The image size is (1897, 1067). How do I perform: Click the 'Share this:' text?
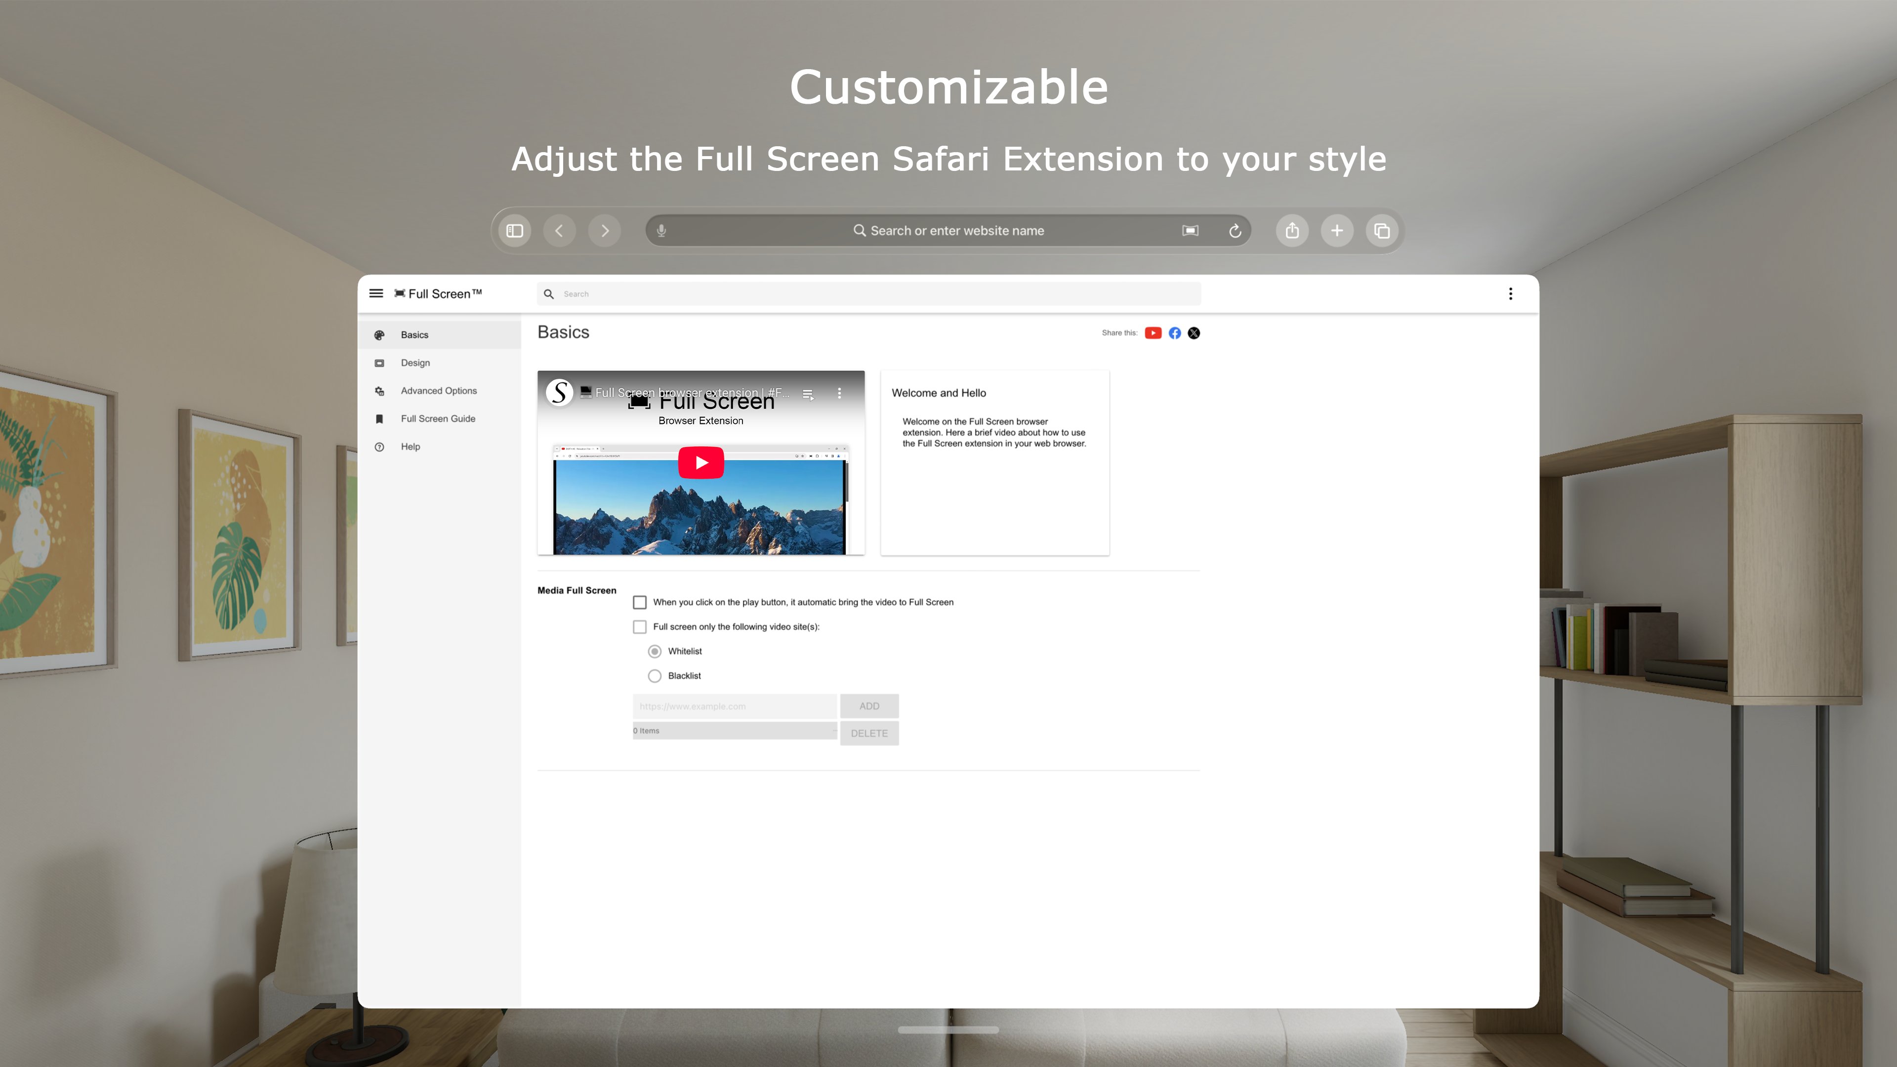pos(1119,333)
